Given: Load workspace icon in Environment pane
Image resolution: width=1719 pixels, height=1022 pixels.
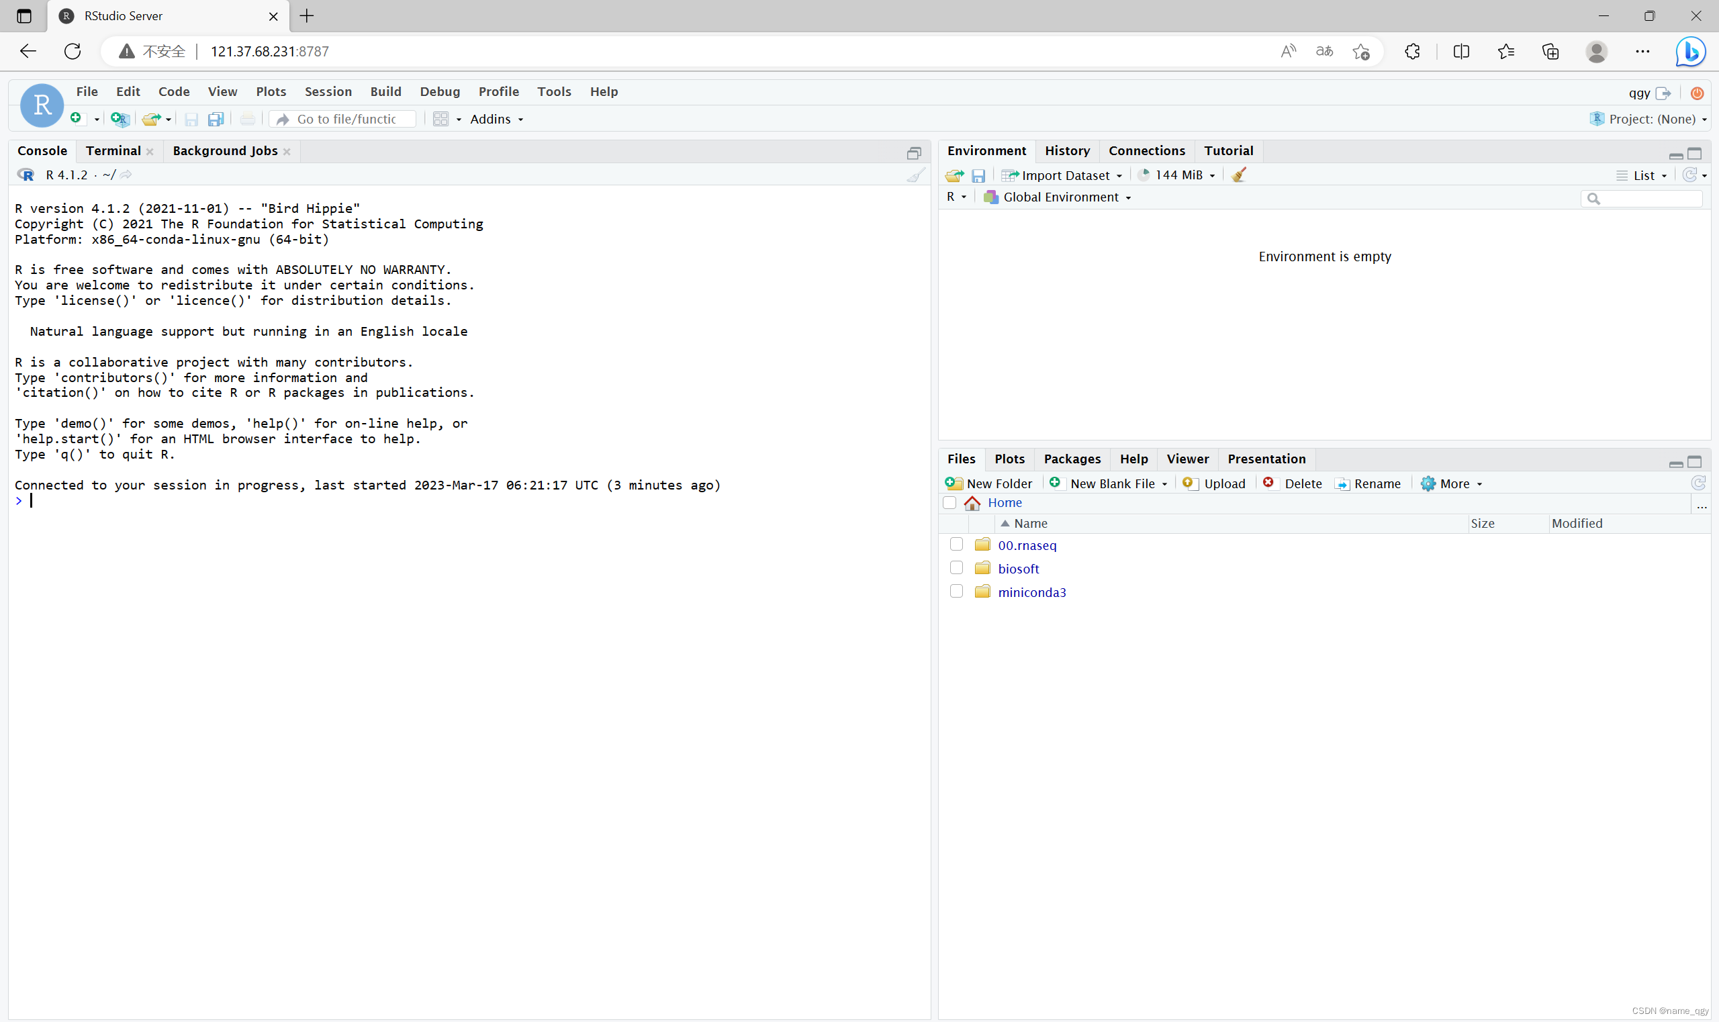Looking at the screenshot, I should (955, 176).
